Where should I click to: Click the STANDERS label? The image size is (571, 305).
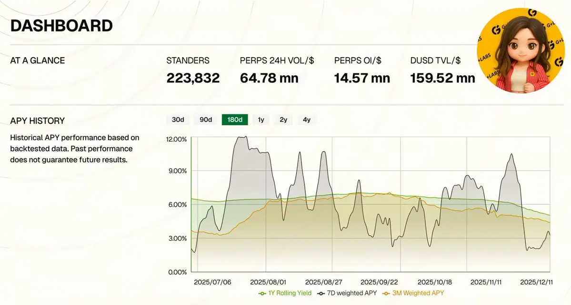(x=188, y=61)
